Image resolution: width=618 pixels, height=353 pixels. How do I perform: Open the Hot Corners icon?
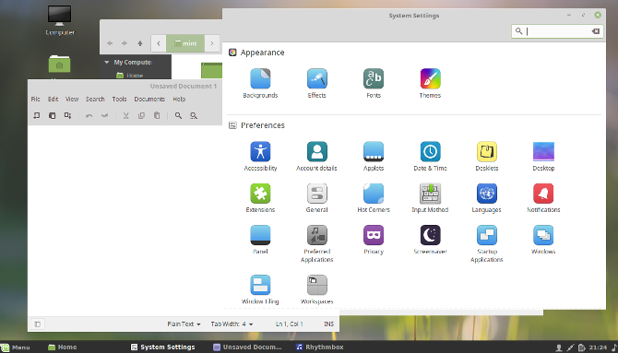(x=374, y=198)
